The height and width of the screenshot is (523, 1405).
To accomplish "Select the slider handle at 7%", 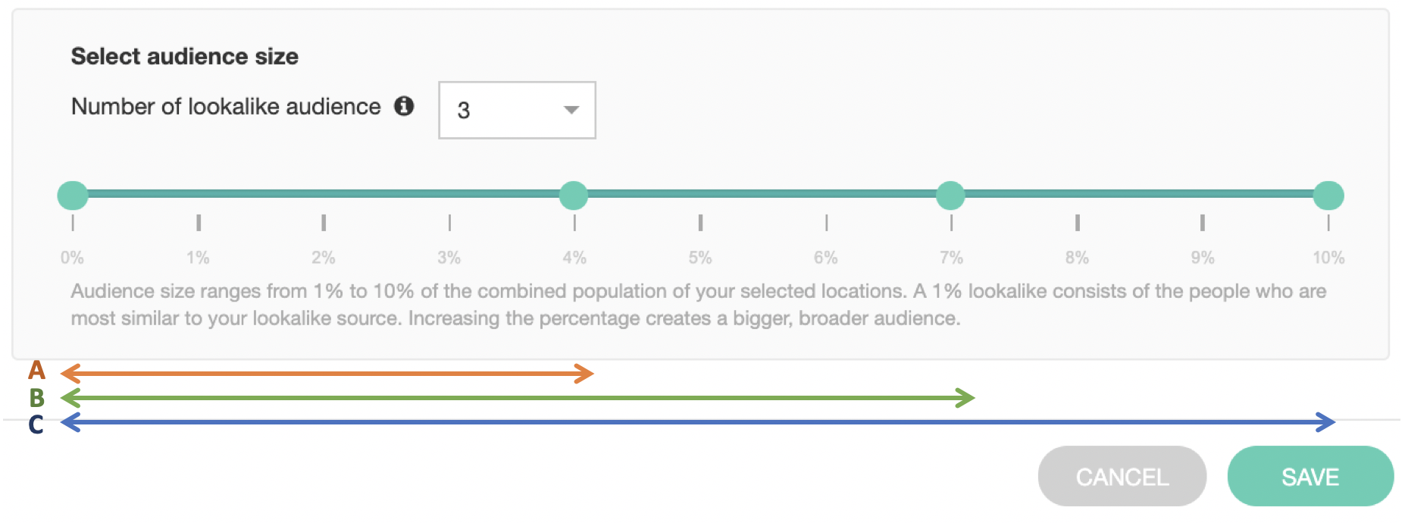I will (x=950, y=196).
